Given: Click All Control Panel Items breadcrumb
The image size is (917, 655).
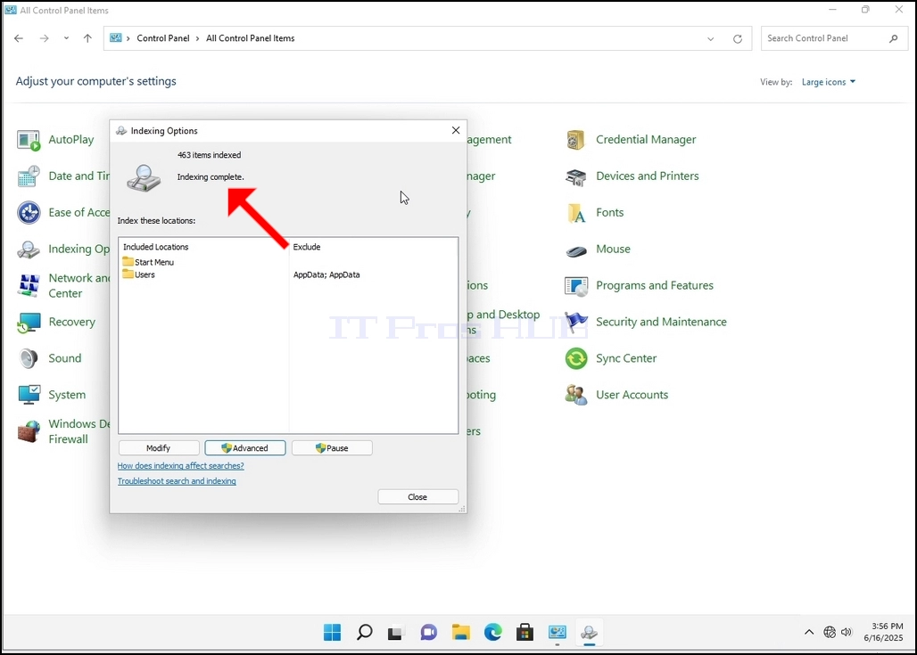Looking at the screenshot, I should [251, 38].
